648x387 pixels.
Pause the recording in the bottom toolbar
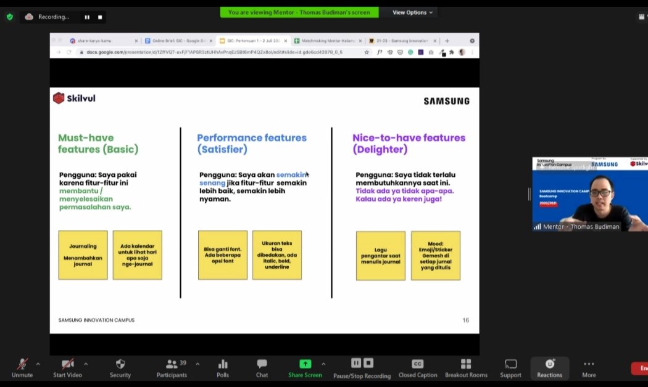[x=356, y=363]
